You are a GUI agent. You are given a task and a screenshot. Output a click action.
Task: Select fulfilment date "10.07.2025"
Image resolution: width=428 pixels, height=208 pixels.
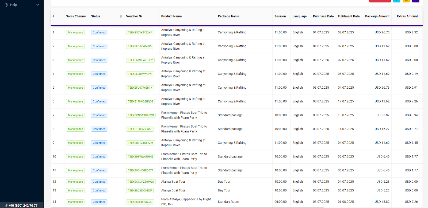tap(346, 115)
